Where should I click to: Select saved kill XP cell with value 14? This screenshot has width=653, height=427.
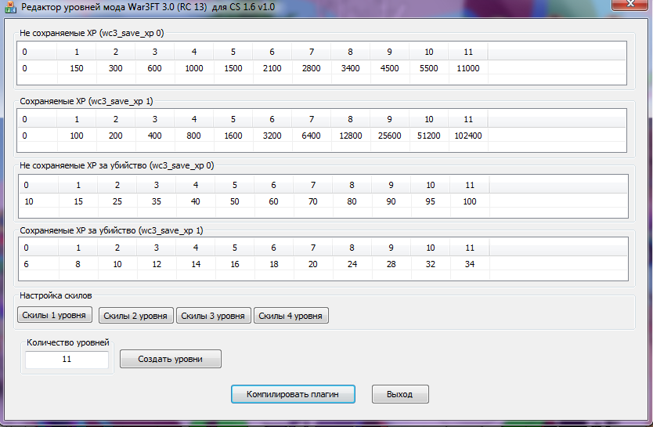(195, 264)
